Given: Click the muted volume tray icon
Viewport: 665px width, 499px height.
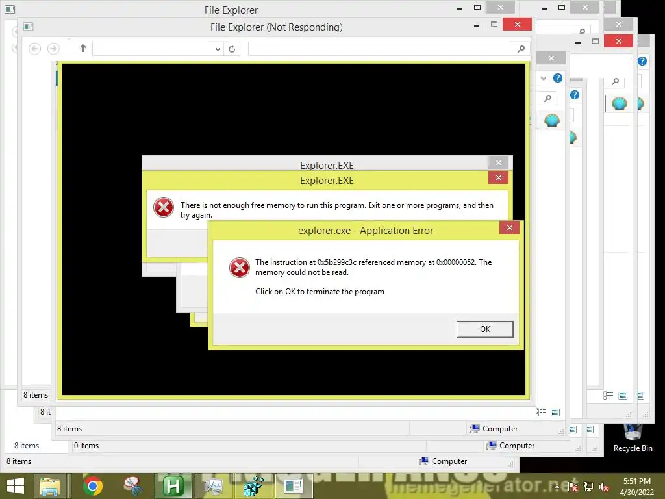Looking at the screenshot, I should point(604,487).
